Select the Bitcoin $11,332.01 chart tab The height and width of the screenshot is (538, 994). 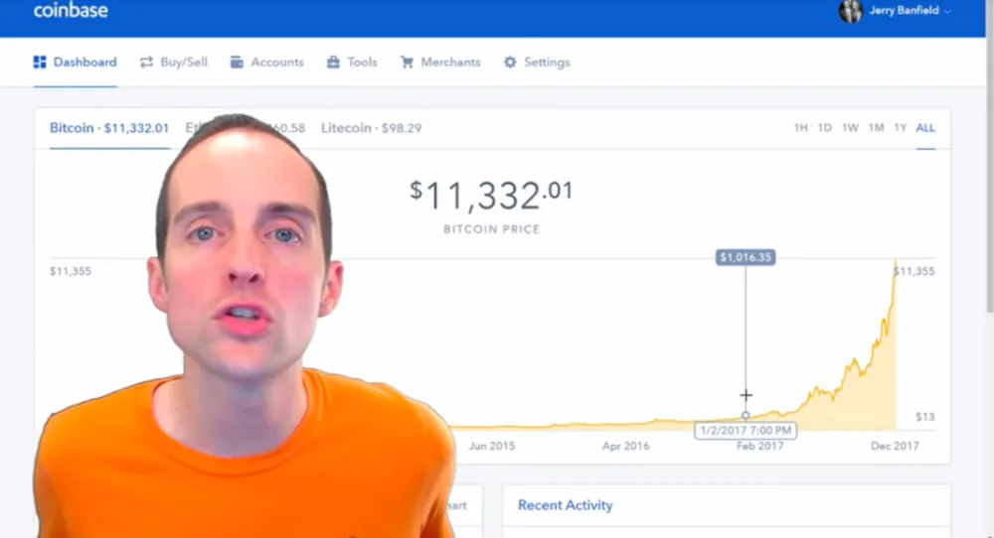[109, 128]
